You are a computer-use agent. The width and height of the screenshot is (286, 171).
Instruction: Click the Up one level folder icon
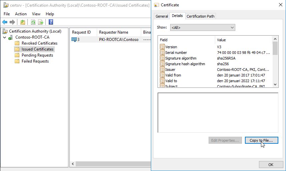23,22
